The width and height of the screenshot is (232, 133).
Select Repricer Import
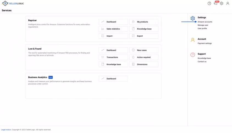[x=113, y=36]
